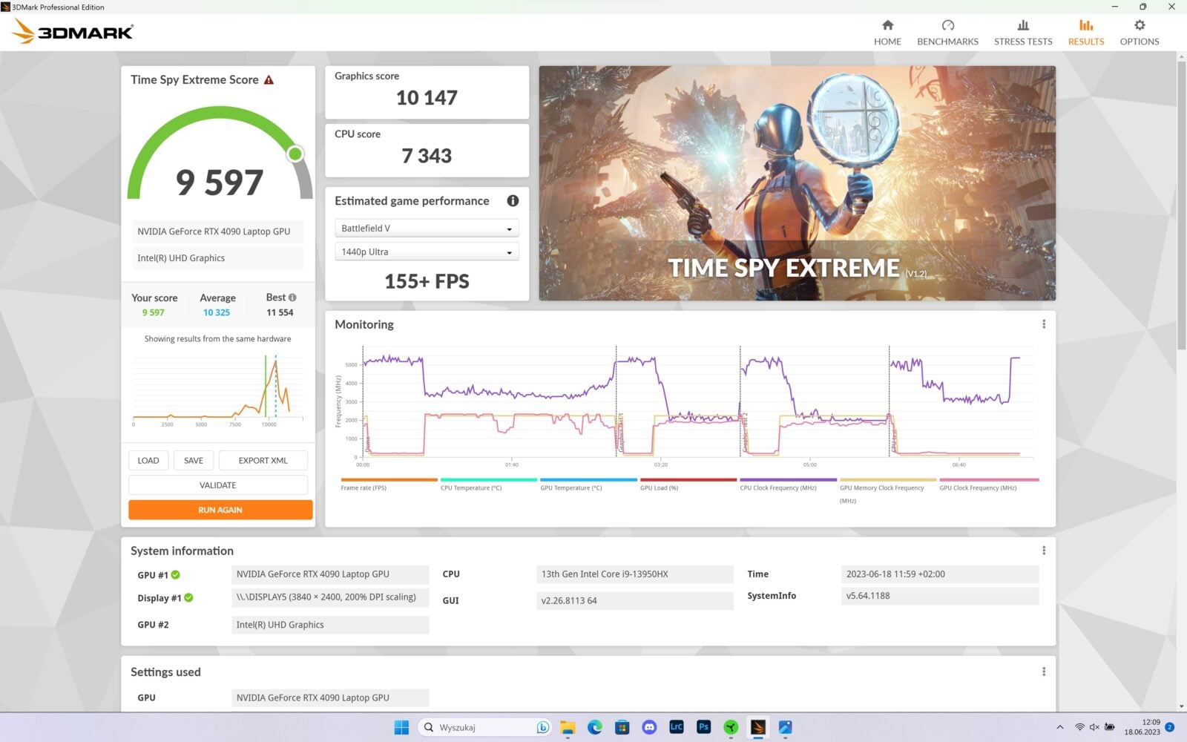Screen dimensions: 1187x742
Task: Open Lightroom Classic from taskbar
Action: [x=677, y=727]
